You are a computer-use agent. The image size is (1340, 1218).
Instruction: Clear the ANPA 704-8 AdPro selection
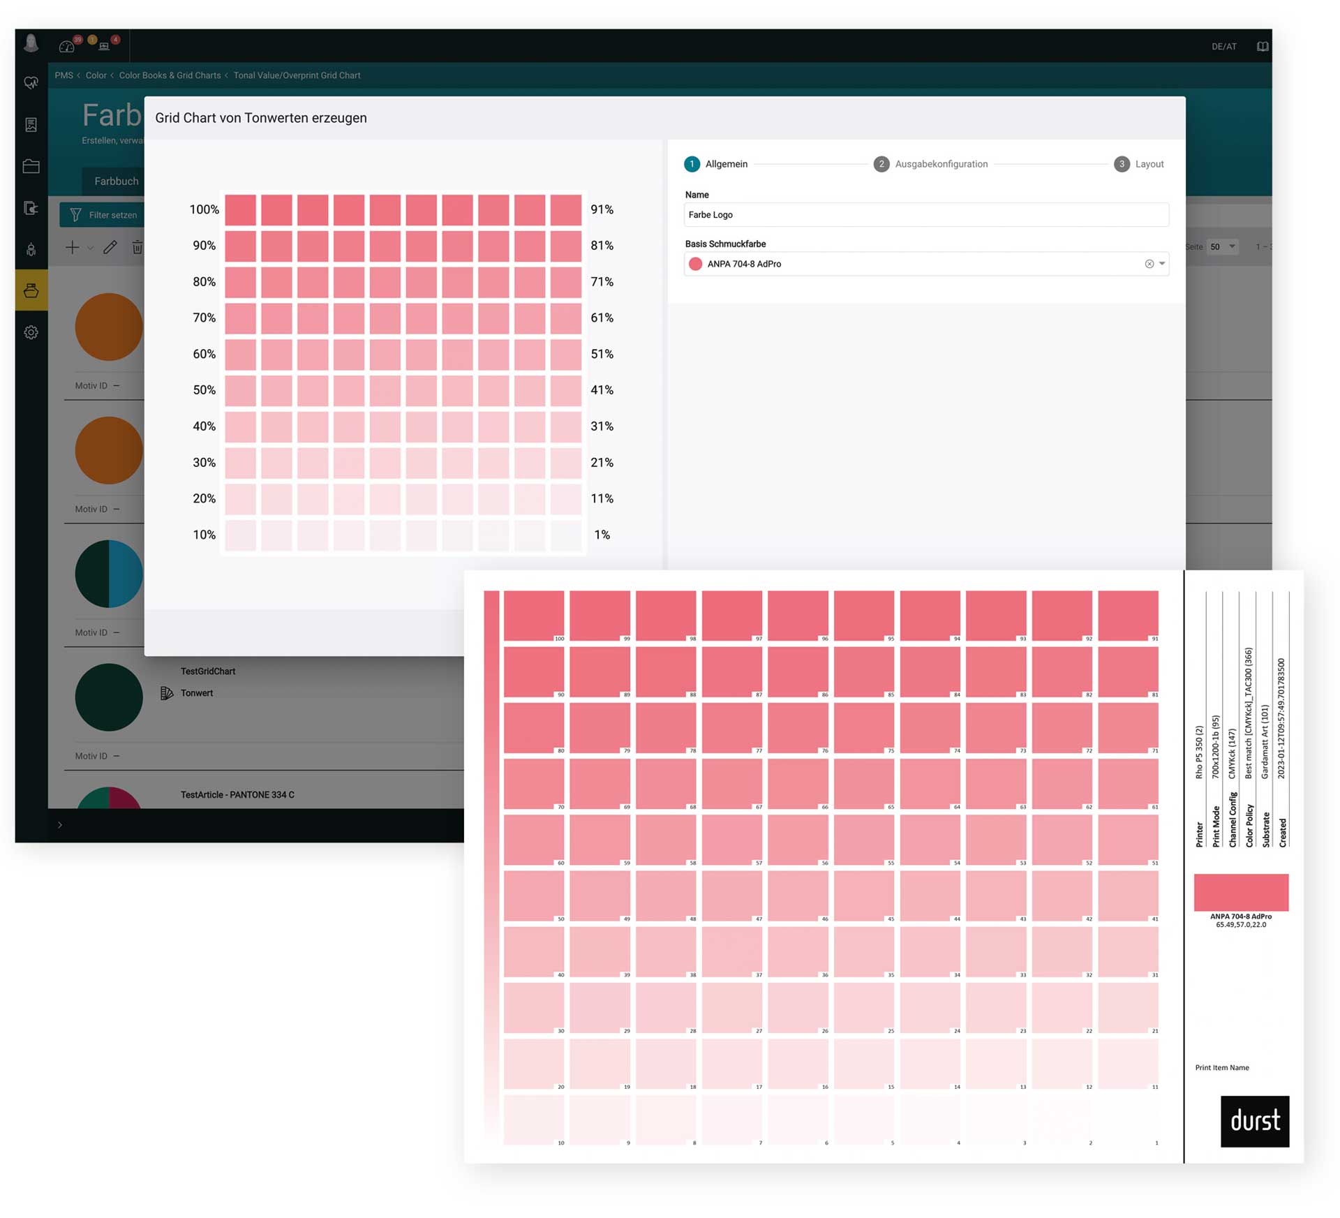coord(1149,264)
